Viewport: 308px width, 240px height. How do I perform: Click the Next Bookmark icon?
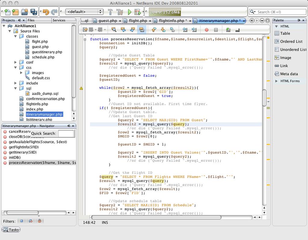pyautogui.click(x=163, y=30)
